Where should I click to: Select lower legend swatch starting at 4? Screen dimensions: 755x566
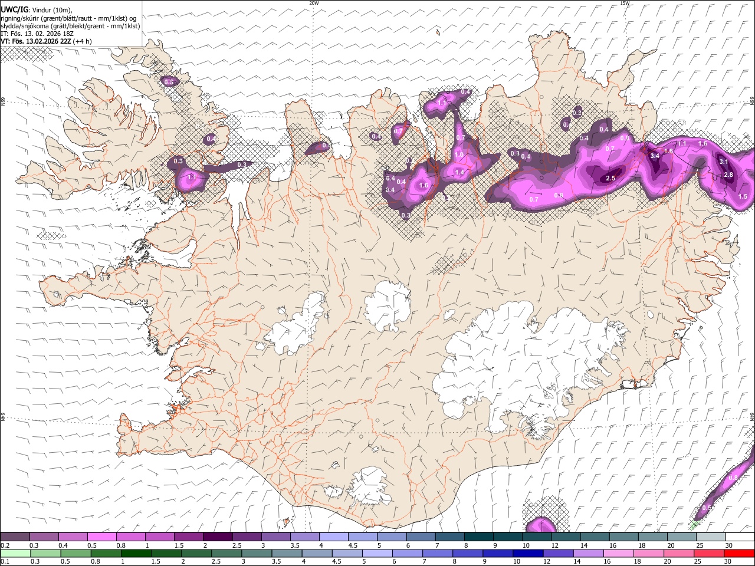click(x=317, y=553)
